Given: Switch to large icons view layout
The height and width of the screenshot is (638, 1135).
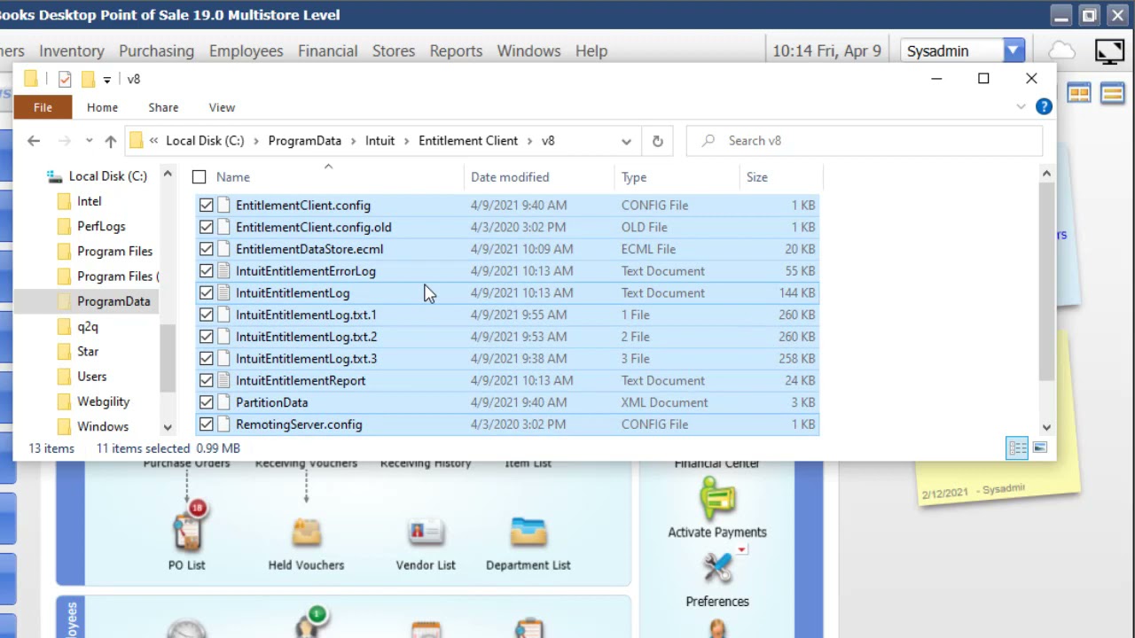Looking at the screenshot, I should [1040, 448].
